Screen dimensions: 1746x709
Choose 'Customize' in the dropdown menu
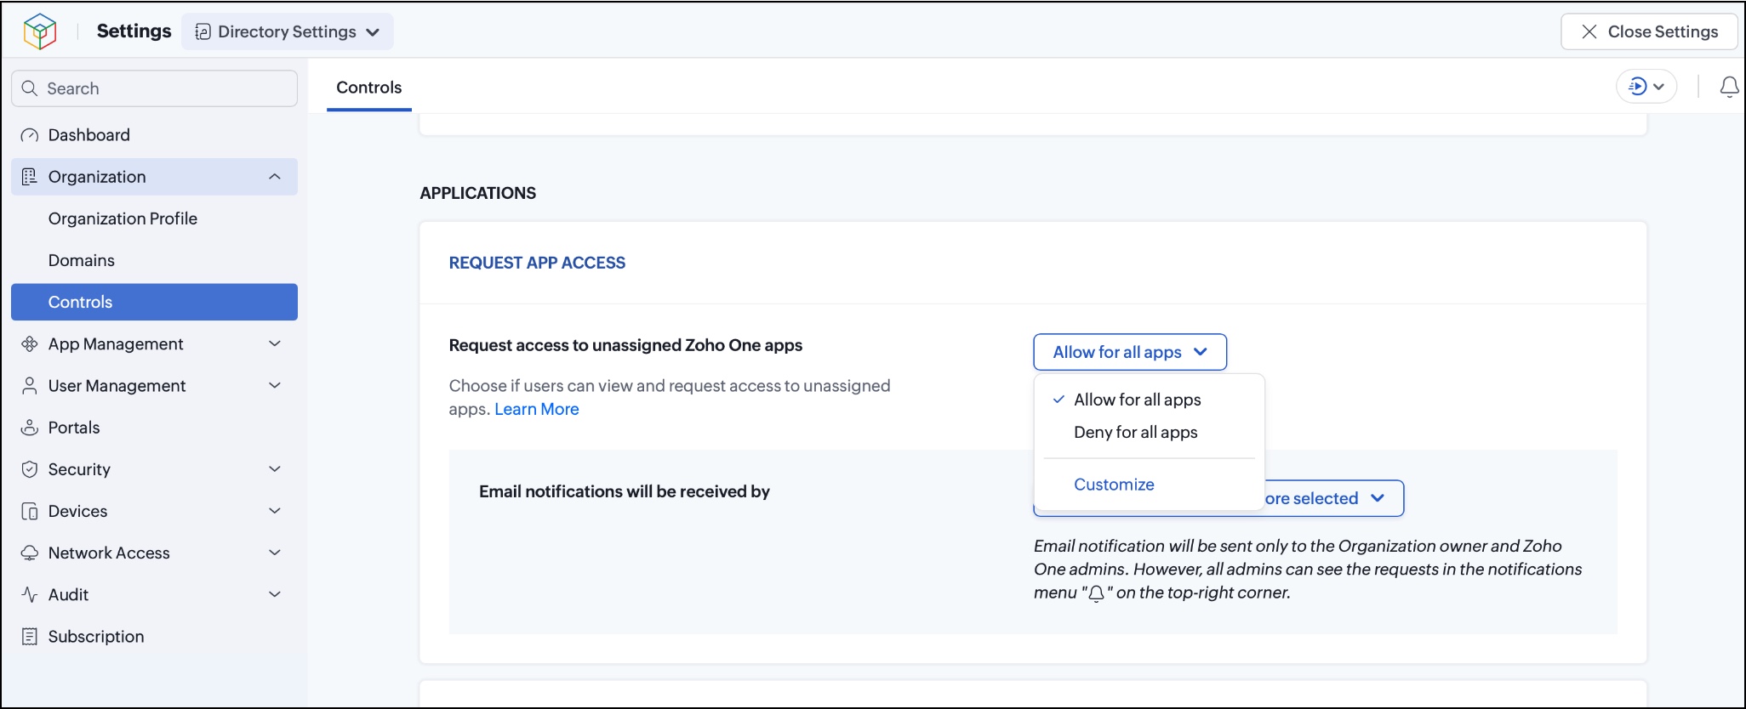tap(1114, 485)
